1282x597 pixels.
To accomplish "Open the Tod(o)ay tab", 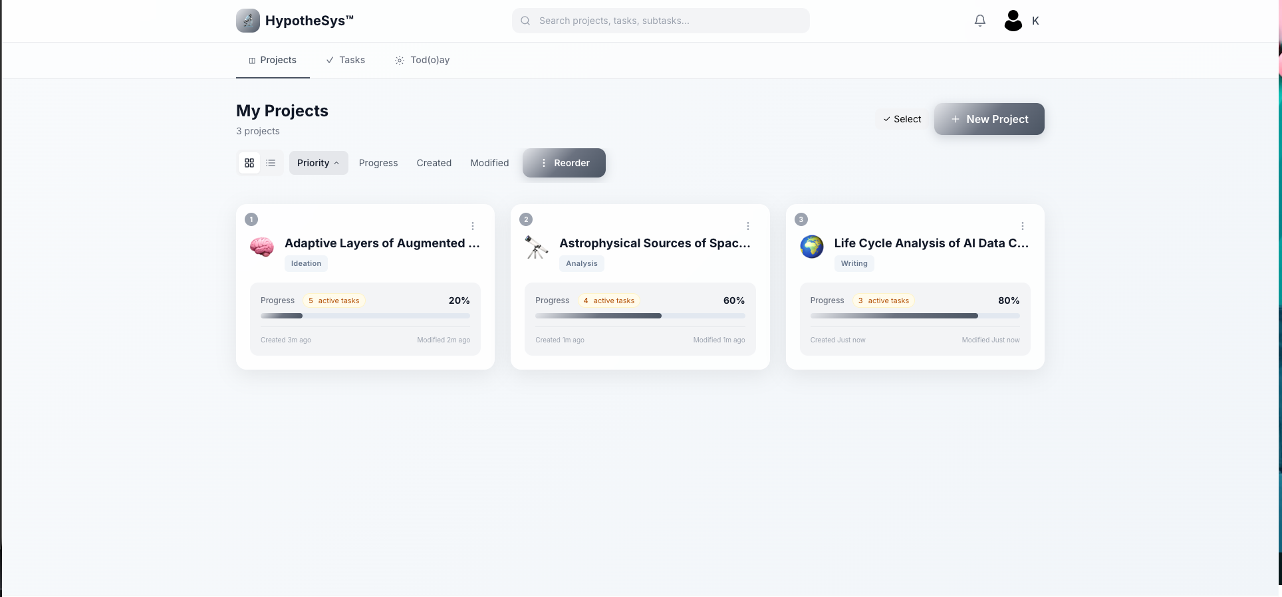I will coord(422,60).
